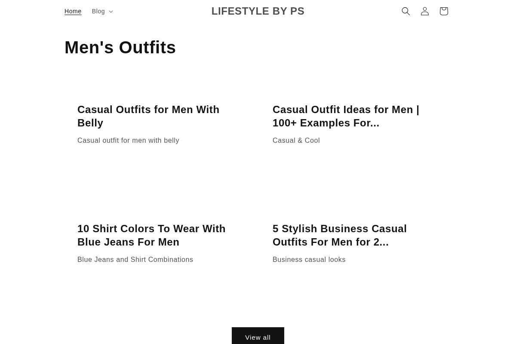The image size is (516, 344).
Task: Open the chevron next to Blog
Action: click(x=111, y=11)
